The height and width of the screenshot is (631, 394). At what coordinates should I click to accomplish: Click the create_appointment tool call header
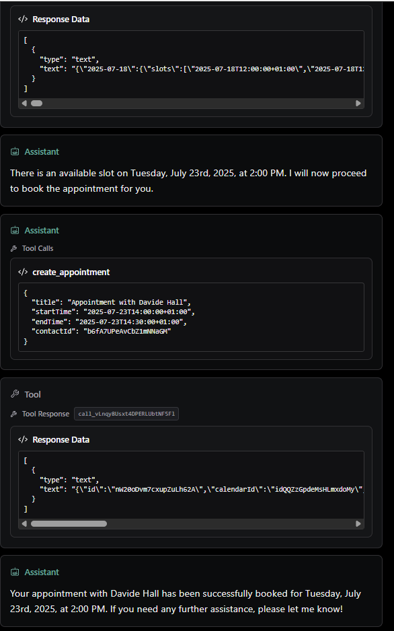coord(71,272)
